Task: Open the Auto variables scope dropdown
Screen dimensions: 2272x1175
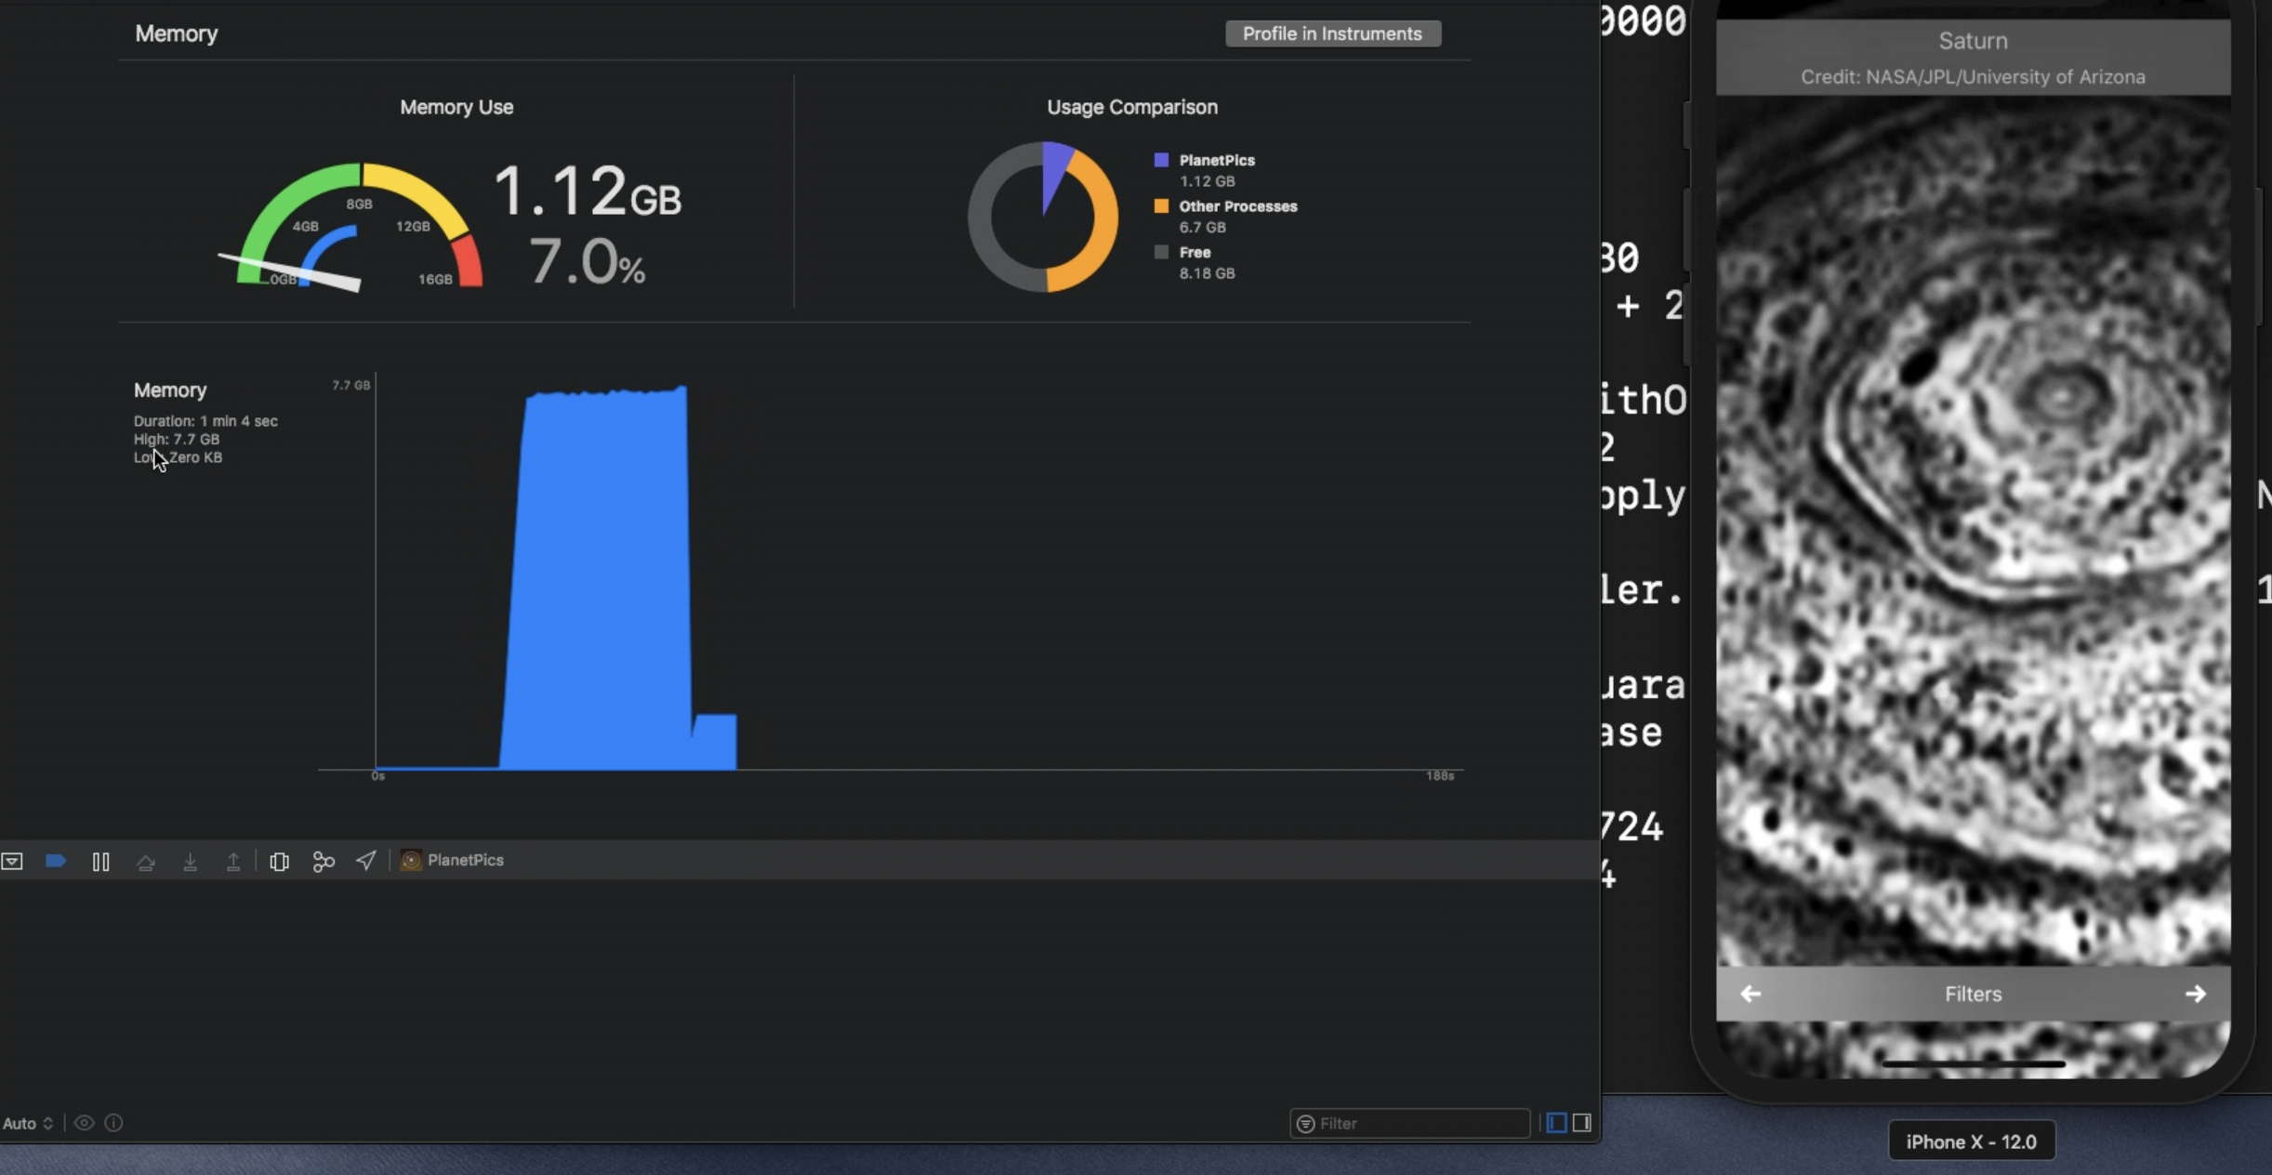Action: (28, 1123)
